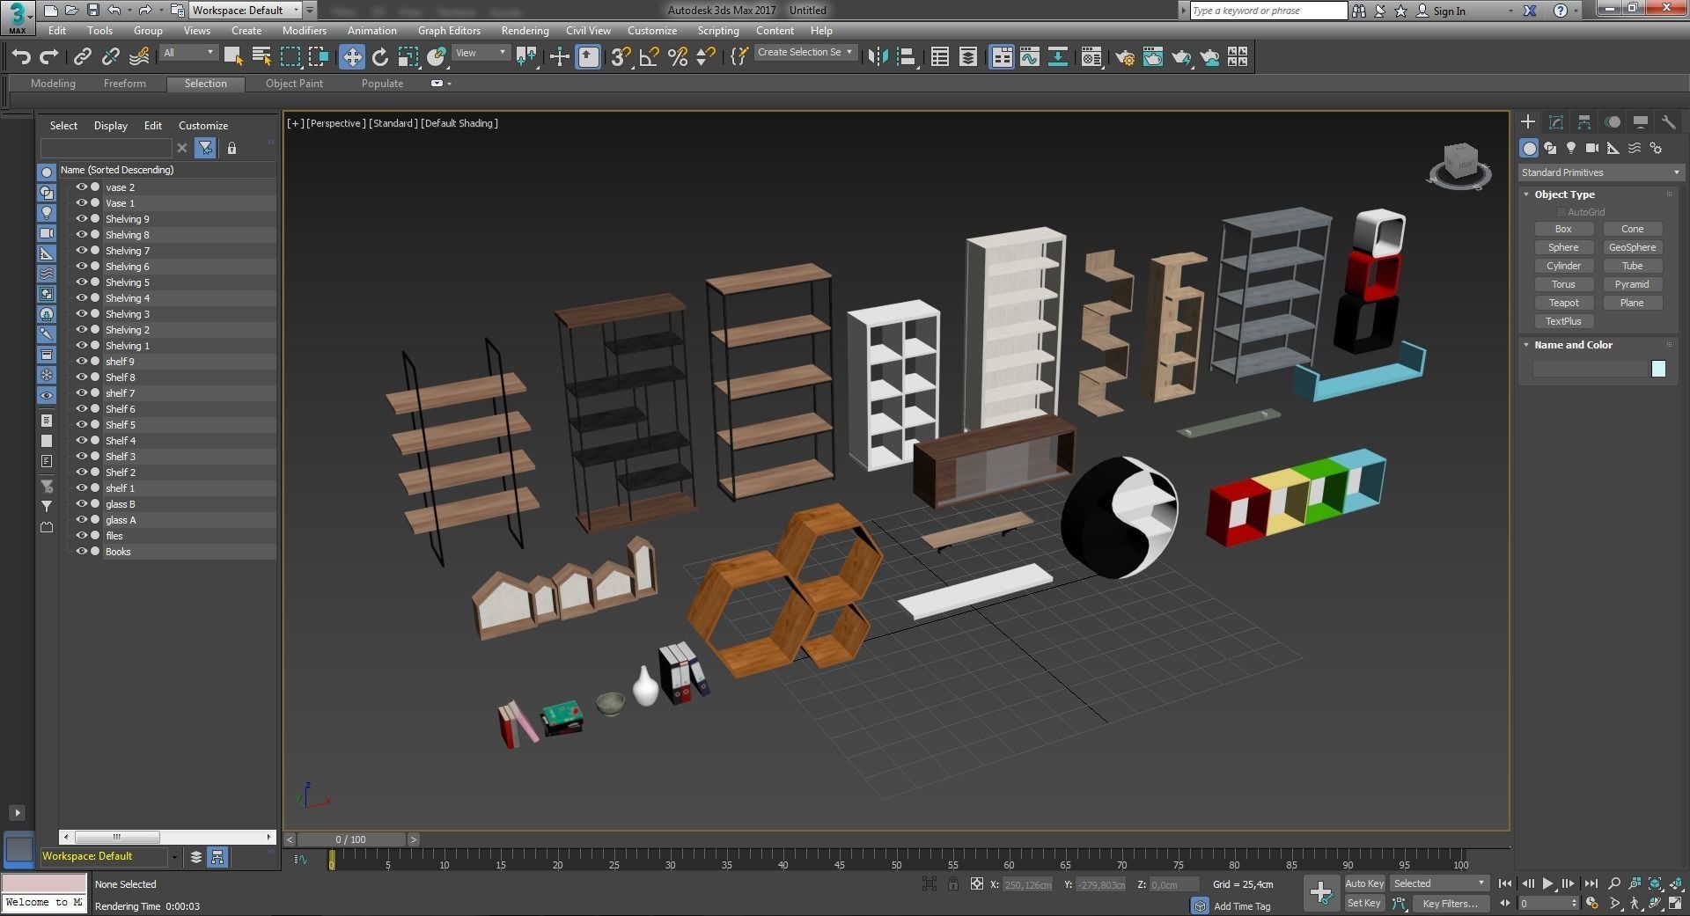Toggle visibility of Shelving 5
The image size is (1690, 916).
82,282
